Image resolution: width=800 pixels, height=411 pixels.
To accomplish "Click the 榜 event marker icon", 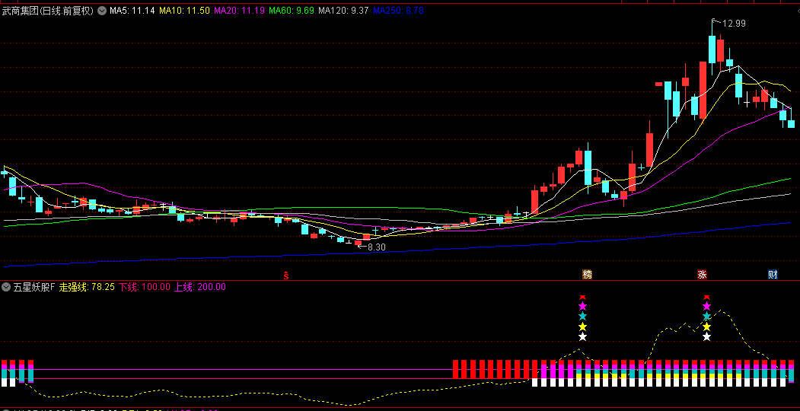I will click(x=587, y=275).
